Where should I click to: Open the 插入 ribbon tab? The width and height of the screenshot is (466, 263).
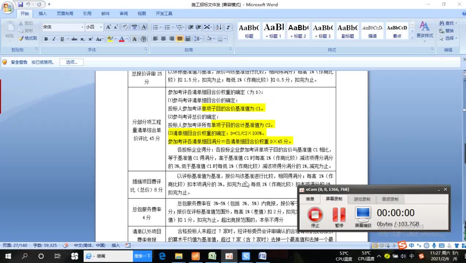click(43, 14)
